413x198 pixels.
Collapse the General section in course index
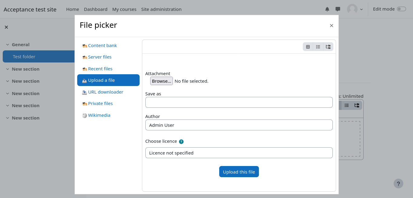click(8, 45)
